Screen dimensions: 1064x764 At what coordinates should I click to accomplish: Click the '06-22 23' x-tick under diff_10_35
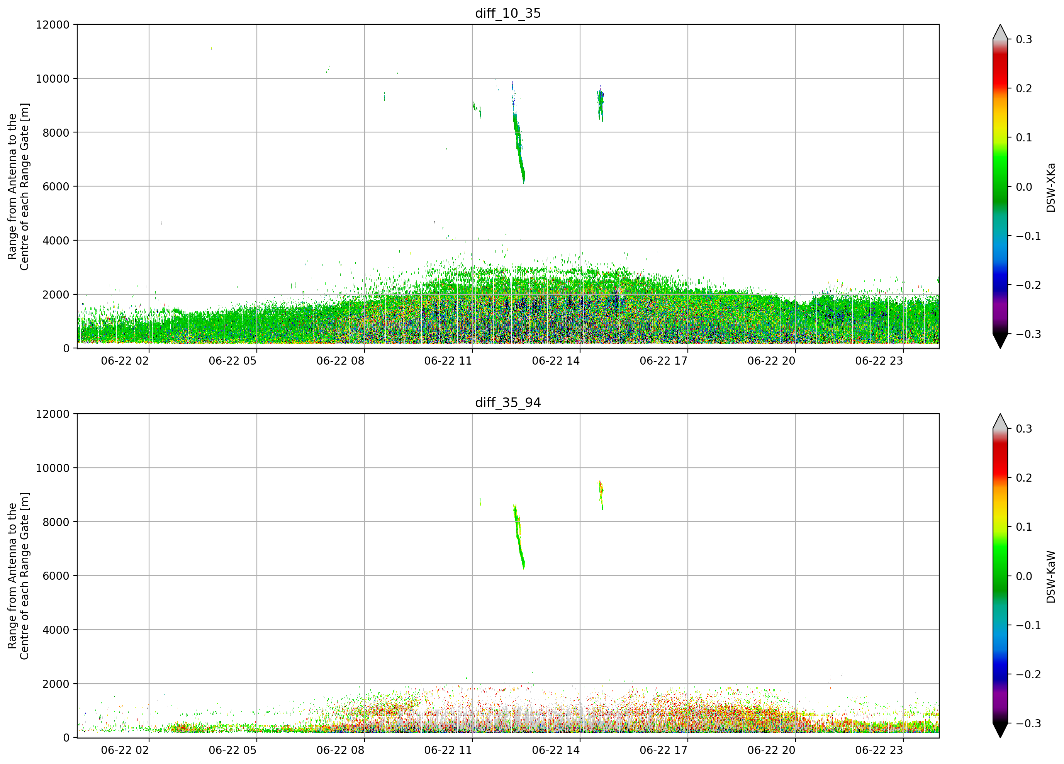tap(879, 361)
